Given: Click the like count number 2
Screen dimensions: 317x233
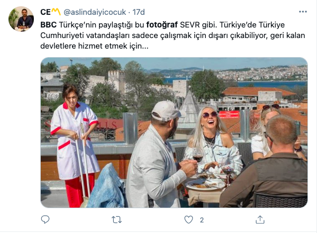Looking at the screenshot, I should (202, 220).
